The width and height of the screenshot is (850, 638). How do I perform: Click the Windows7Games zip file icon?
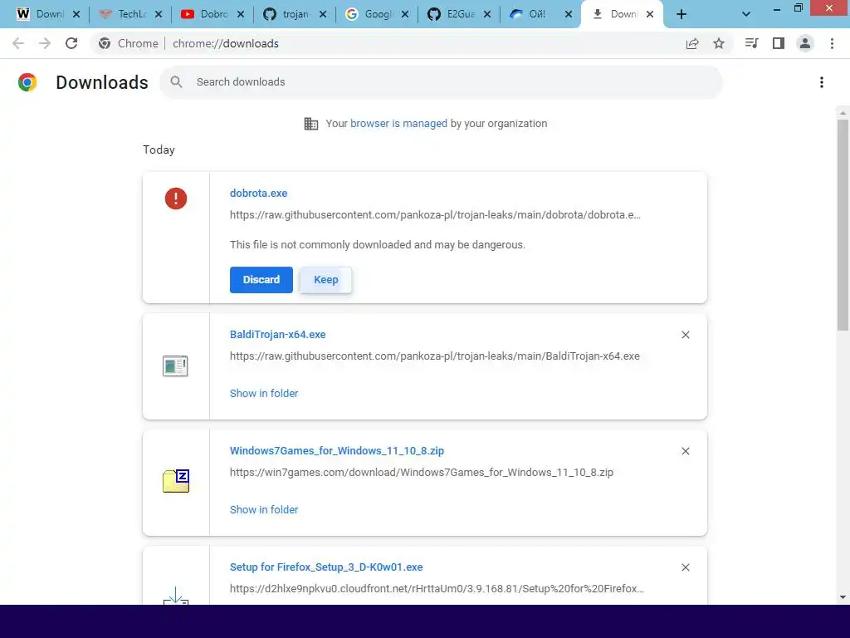[176, 481]
